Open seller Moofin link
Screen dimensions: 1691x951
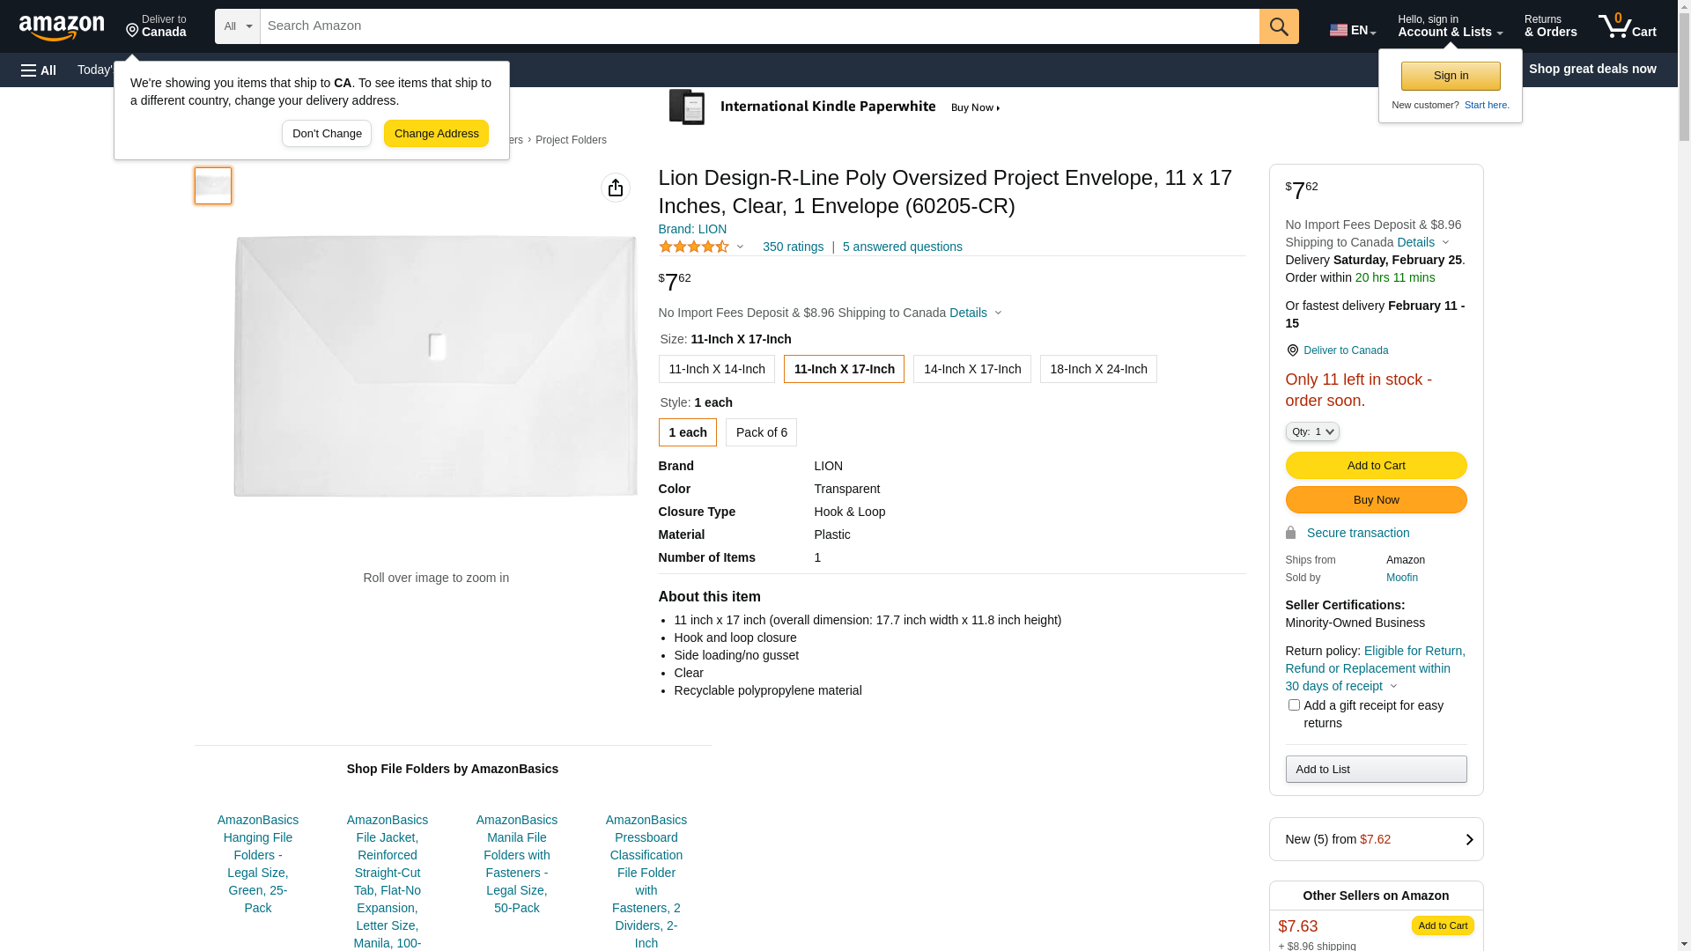click(x=1402, y=578)
